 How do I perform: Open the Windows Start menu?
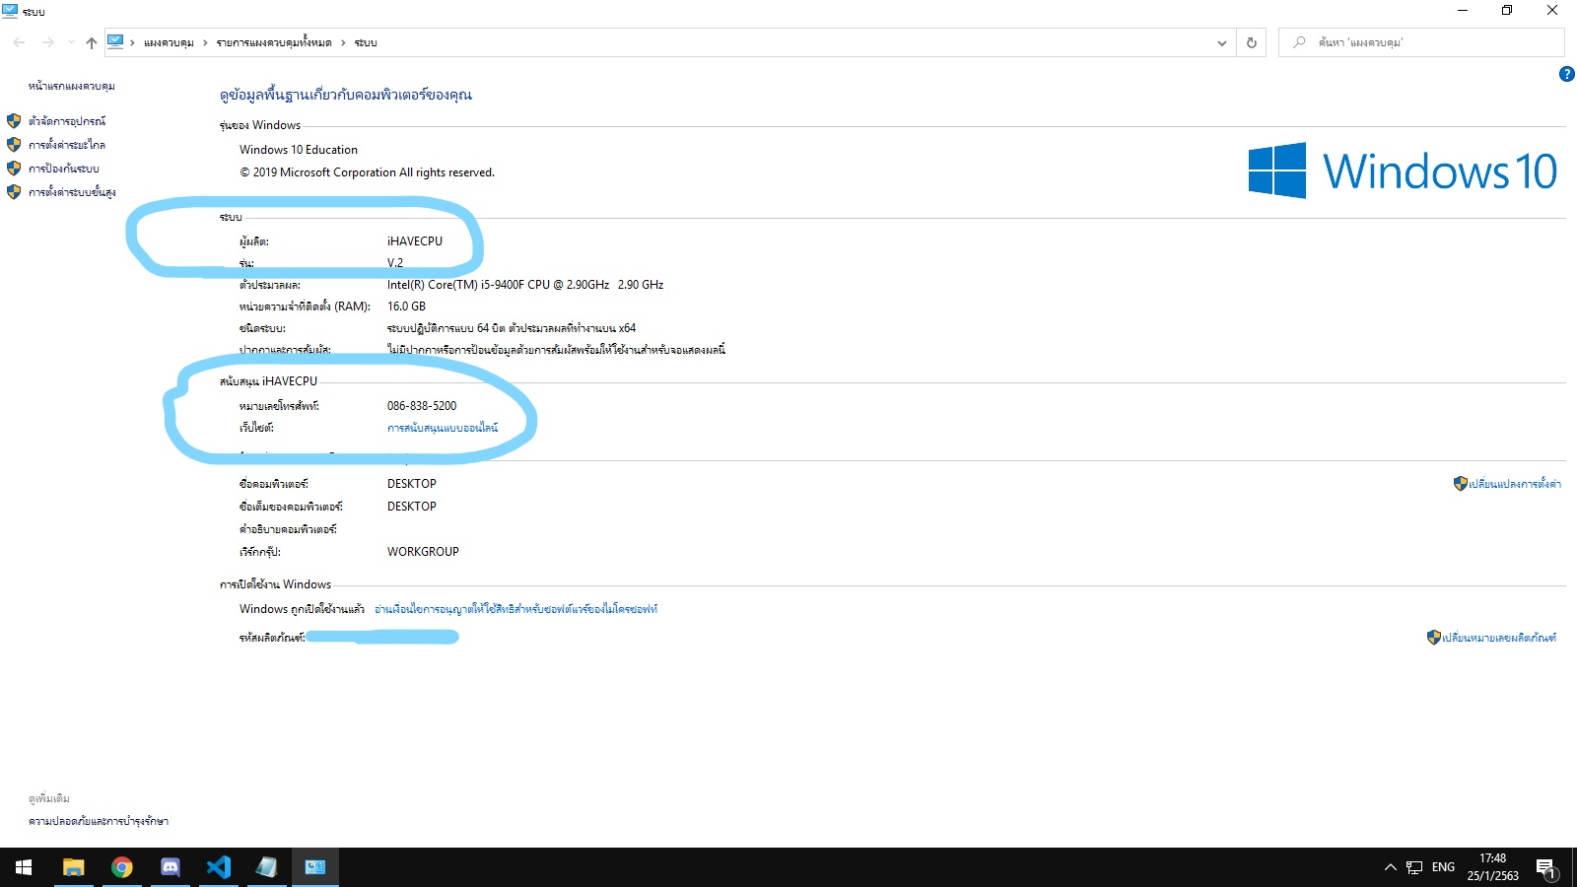tap(24, 867)
